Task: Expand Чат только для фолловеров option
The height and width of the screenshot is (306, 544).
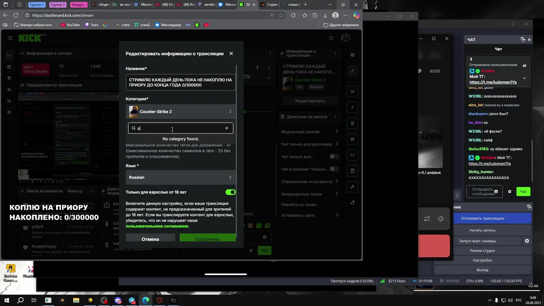Action: pos(309,144)
